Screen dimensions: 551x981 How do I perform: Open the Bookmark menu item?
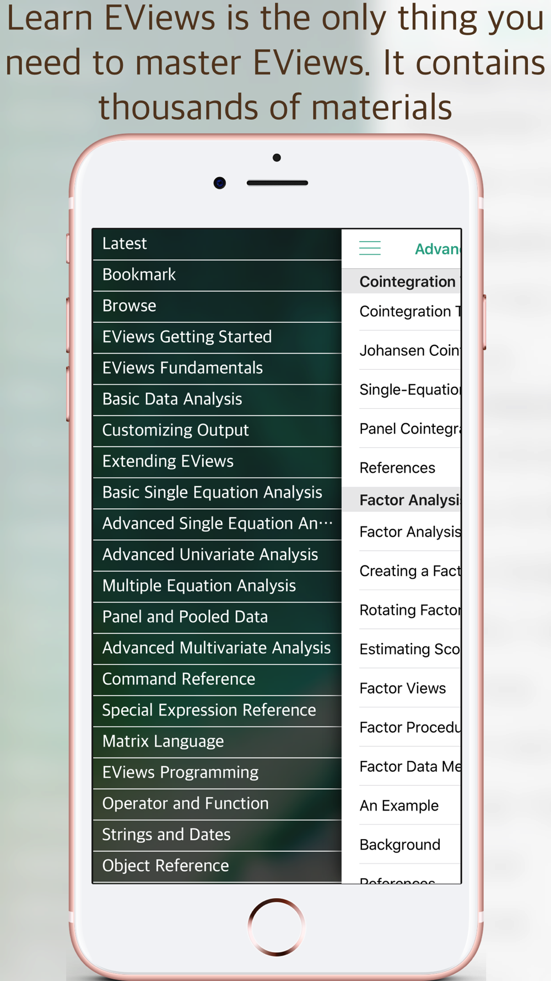pos(217,275)
